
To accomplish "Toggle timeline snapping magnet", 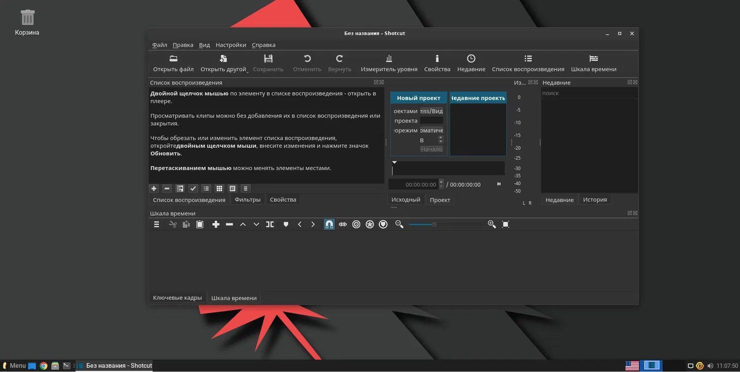I will click(x=329, y=224).
